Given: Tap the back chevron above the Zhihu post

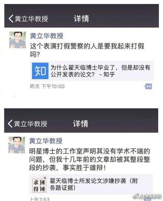Looking at the screenshot, I should point(11,19).
